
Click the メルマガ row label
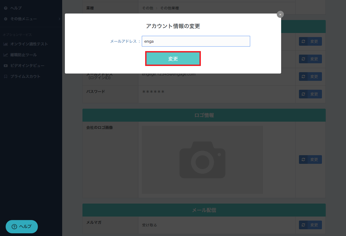(94, 222)
